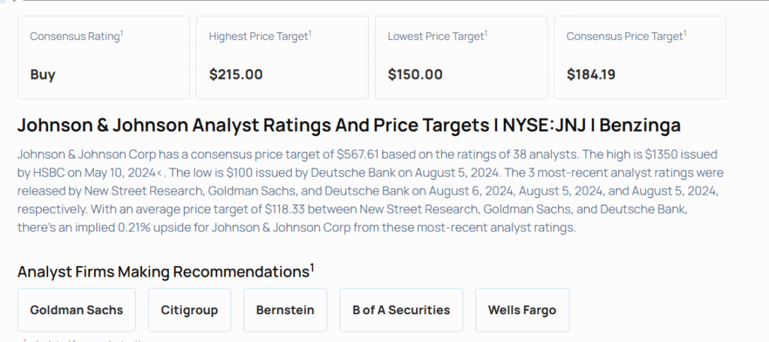The width and height of the screenshot is (769, 342).
Task: Select the Wells Fargo firm button
Action: [522, 310]
